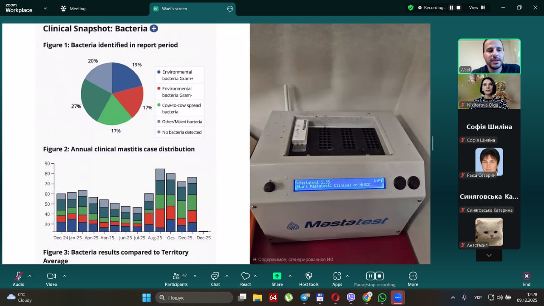544x306 pixels.
Task: Expand video options arrow next to Video
Action: (x=65, y=276)
